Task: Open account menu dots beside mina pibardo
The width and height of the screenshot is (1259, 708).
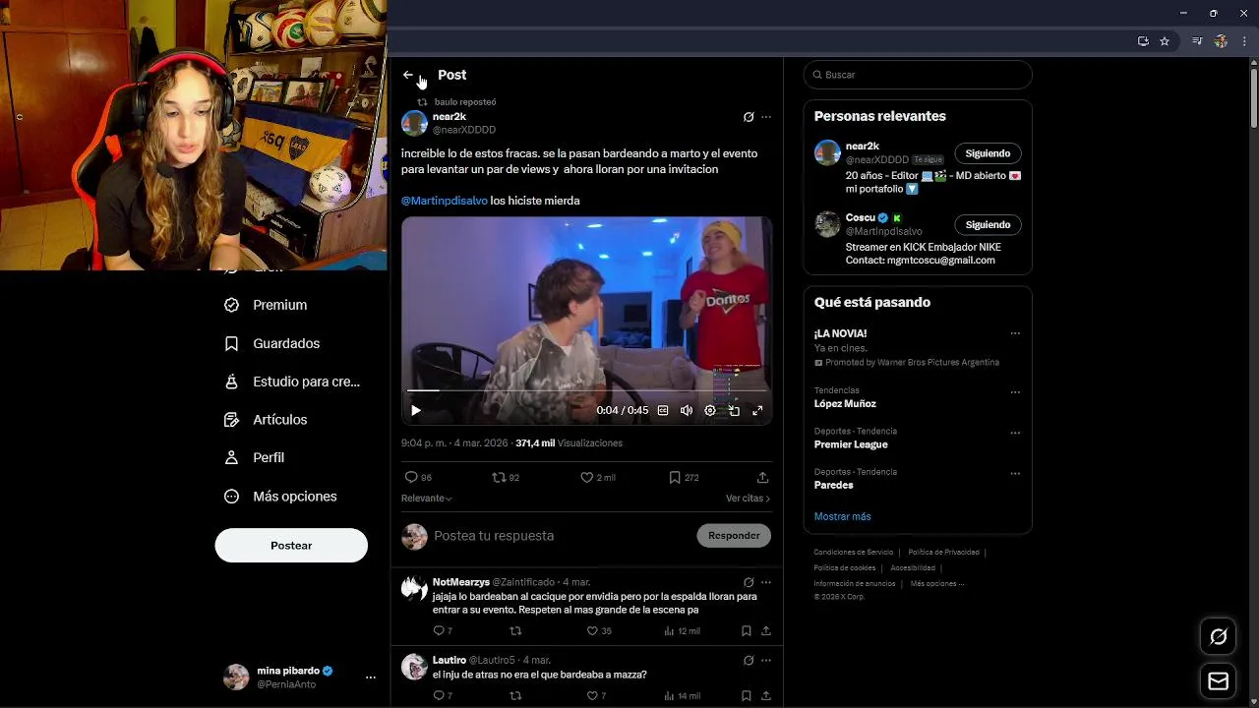Action: tap(371, 678)
